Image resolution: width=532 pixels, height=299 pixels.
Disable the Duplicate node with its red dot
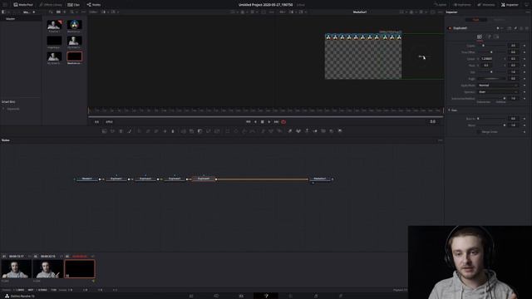pos(450,28)
